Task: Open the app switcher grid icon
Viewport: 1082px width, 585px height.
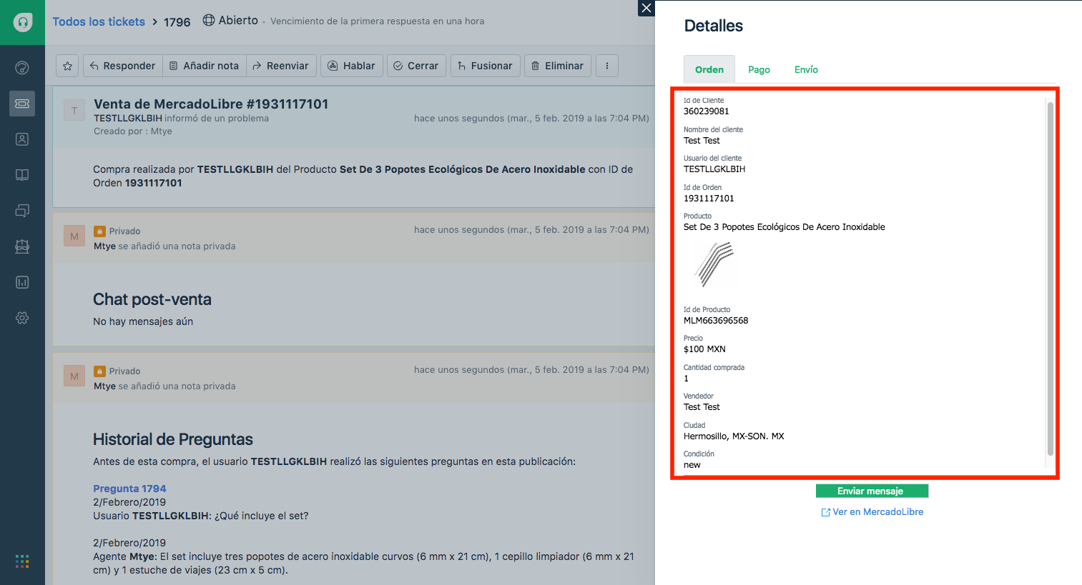Action: pyautogui.click(x=22, y=561)
